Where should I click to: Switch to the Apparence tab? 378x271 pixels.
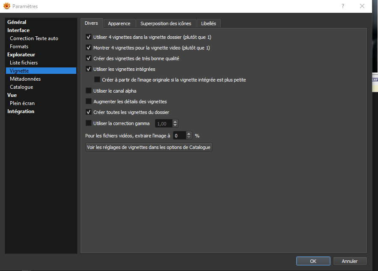[x=119, y=23]
